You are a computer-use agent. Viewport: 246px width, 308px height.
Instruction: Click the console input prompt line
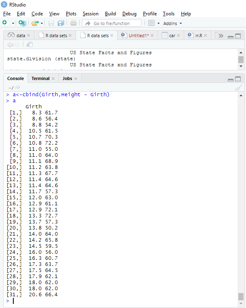pos(120,301)
